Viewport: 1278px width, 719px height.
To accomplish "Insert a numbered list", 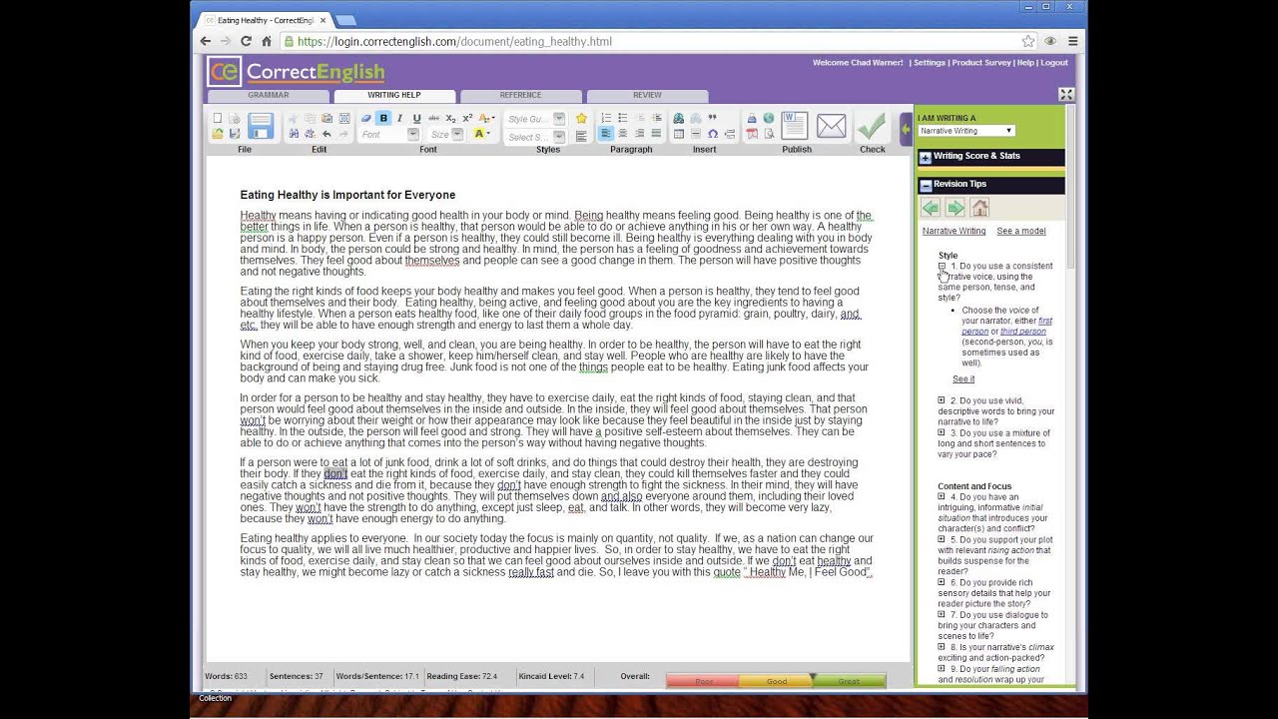I will [606, 118].
